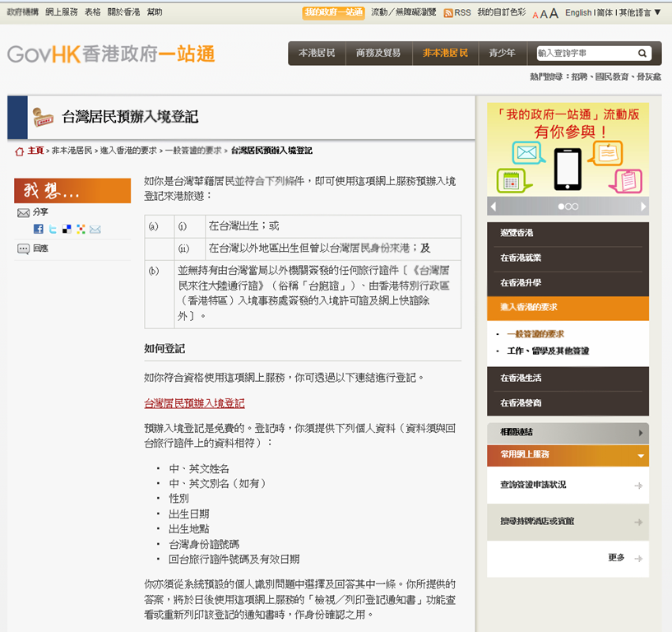Open 幫助 top link
Screen dimensions: 672x632
[155, 12]
